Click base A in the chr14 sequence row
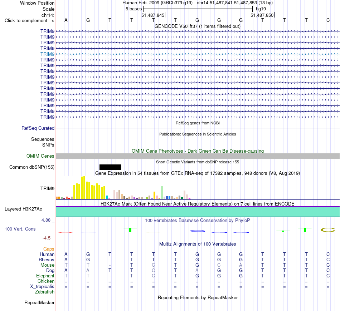Image resolution: width=340 pixels, height=311 pixels. tap(66, 20)
